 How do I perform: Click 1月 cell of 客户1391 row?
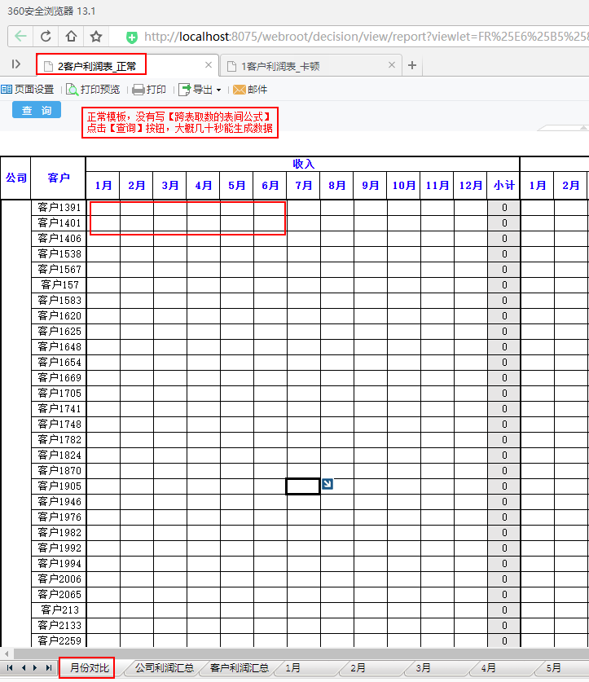click(x=103, y=208)
